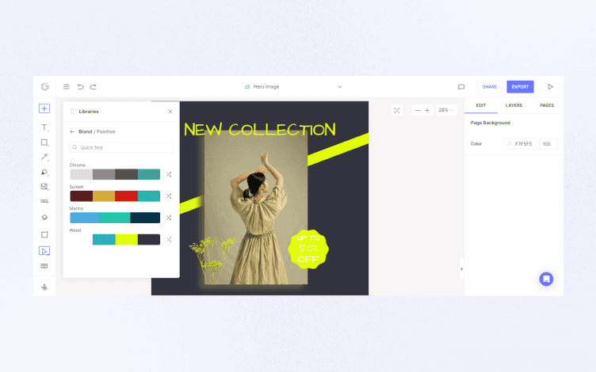
Task: Pick red swatch in Sunset palette
Action: 126,195
